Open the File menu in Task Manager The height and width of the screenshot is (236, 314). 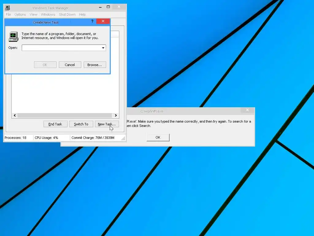click(x=8, y=14)
